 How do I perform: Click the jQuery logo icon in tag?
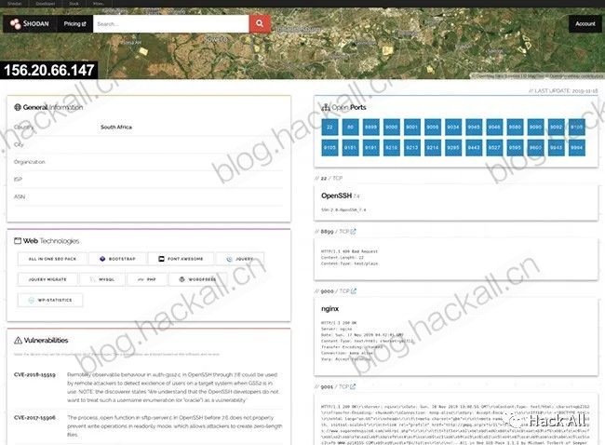(x=229, y=259)
